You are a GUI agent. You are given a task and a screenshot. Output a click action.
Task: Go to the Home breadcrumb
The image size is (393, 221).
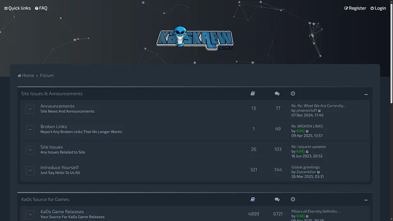coord(26,75)
